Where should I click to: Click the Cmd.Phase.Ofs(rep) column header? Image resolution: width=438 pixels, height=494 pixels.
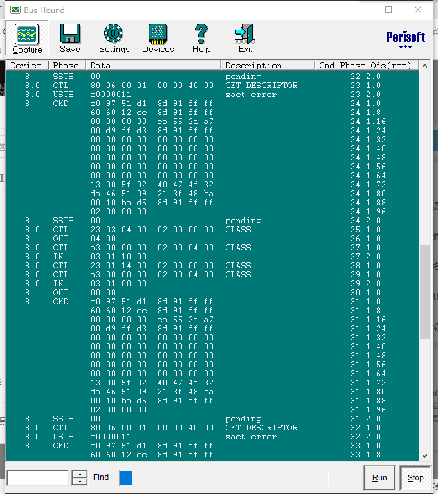point(367,65)
